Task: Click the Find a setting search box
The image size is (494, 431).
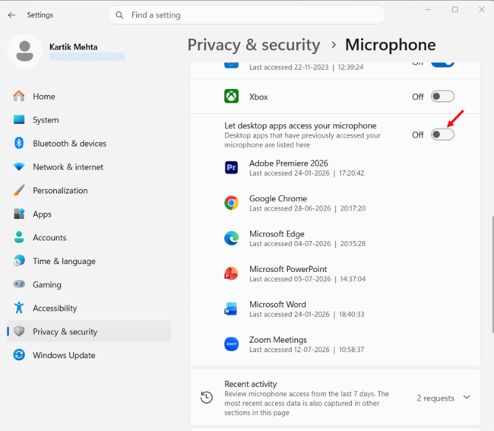Action: [246, 15]
